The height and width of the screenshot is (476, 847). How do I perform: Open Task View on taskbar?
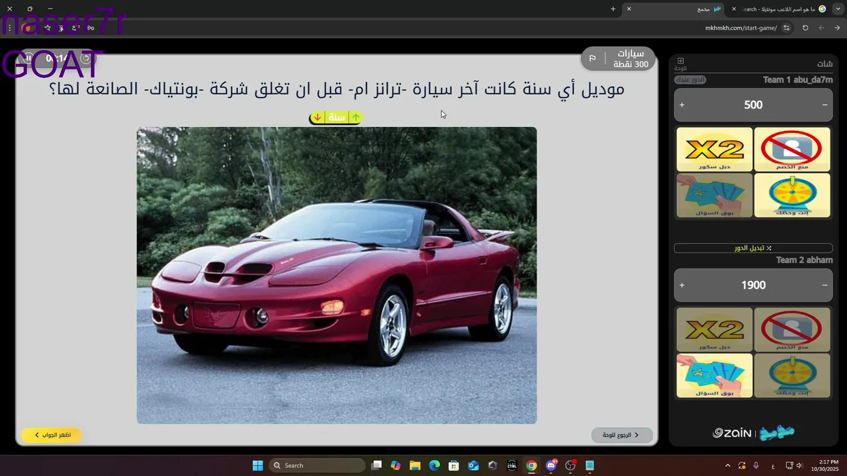(377, 465)
